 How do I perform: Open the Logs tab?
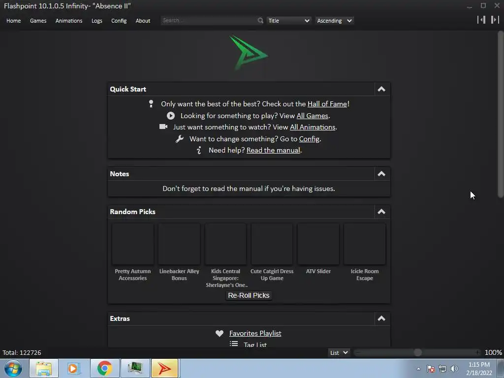[97, 21]
